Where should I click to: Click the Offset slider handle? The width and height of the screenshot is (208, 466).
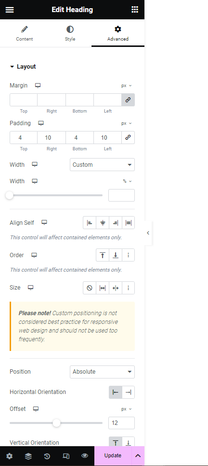56,423
